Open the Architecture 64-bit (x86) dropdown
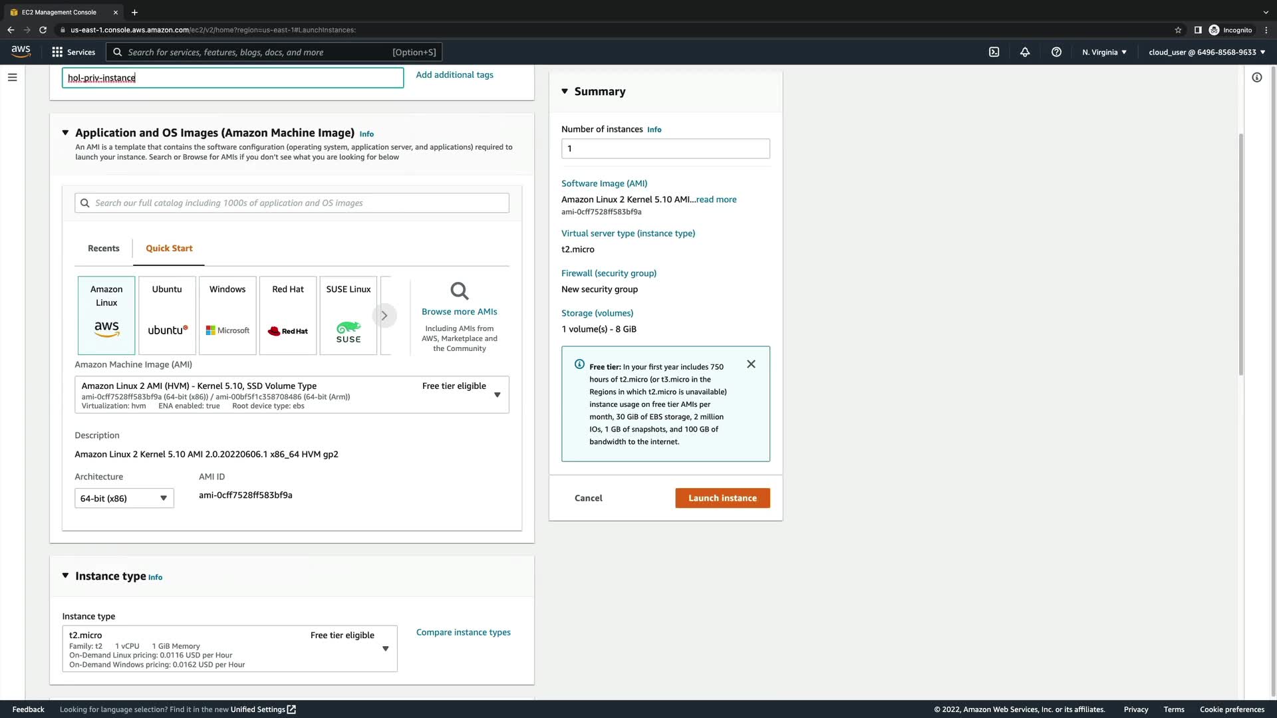This screenshot has width=1277, height=718. (124, 498)
